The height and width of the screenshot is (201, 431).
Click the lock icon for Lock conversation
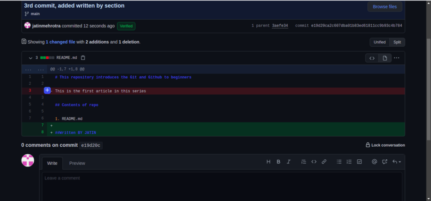[368, 145]
